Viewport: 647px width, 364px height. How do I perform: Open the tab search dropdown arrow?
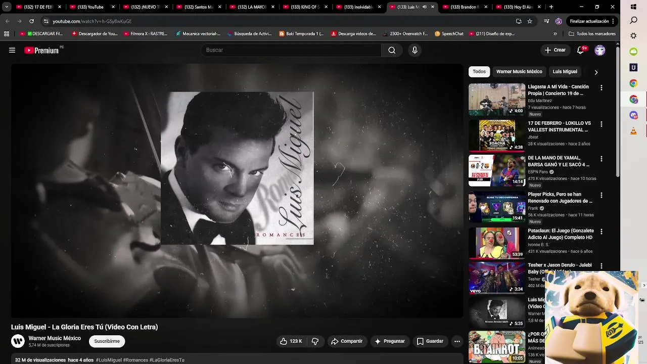(7, 7)
